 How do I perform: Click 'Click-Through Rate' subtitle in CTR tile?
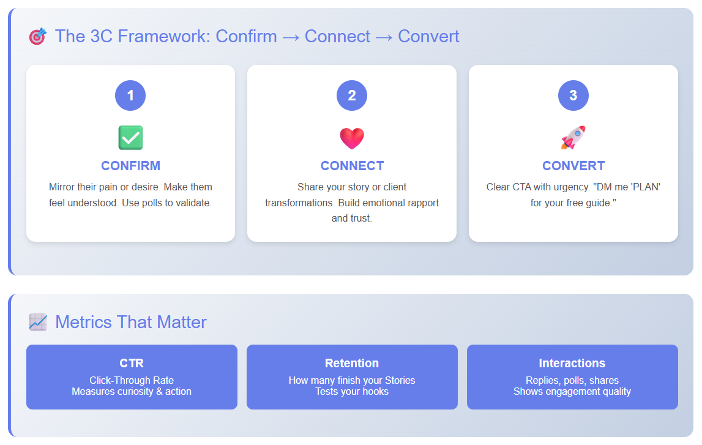(x=132, y=380)
